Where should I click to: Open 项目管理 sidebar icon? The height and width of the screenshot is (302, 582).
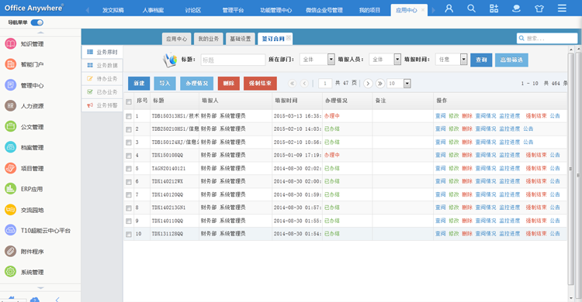coord(10,168)
